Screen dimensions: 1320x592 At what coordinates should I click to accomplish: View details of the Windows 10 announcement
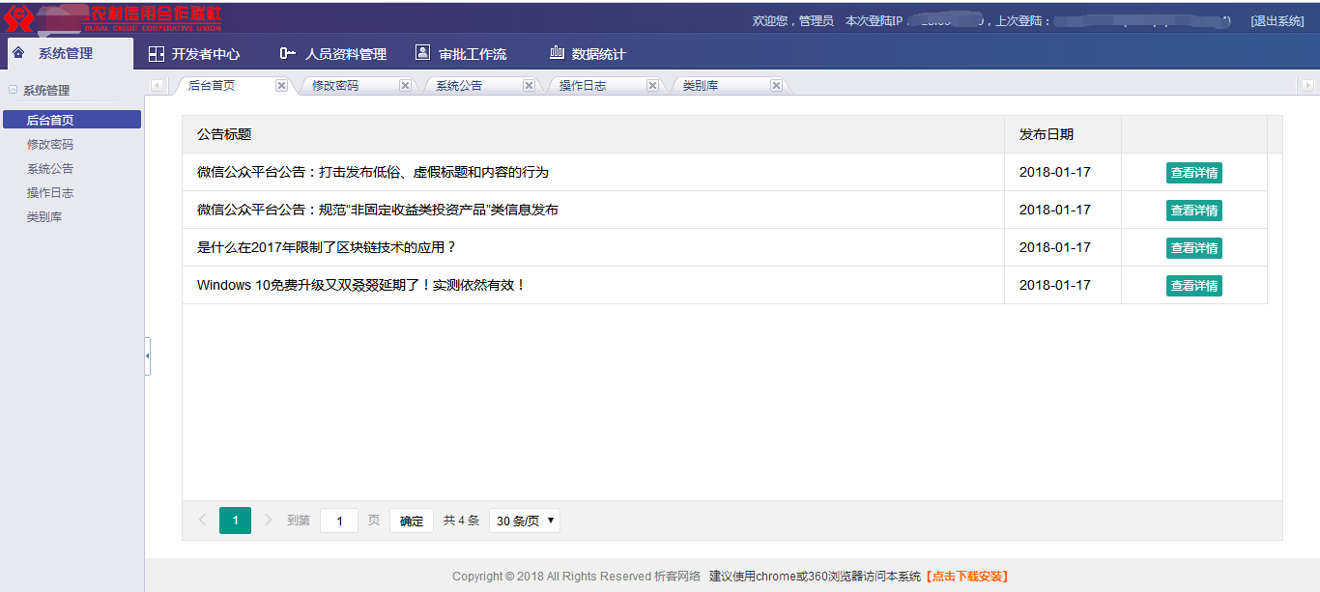pyautogui.click(x=1193, y=286)
